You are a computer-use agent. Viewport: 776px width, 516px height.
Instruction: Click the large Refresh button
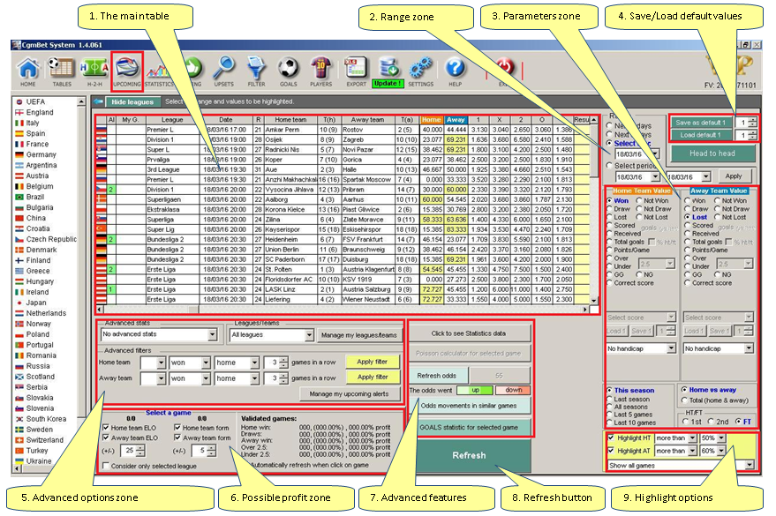click(469, 455)
